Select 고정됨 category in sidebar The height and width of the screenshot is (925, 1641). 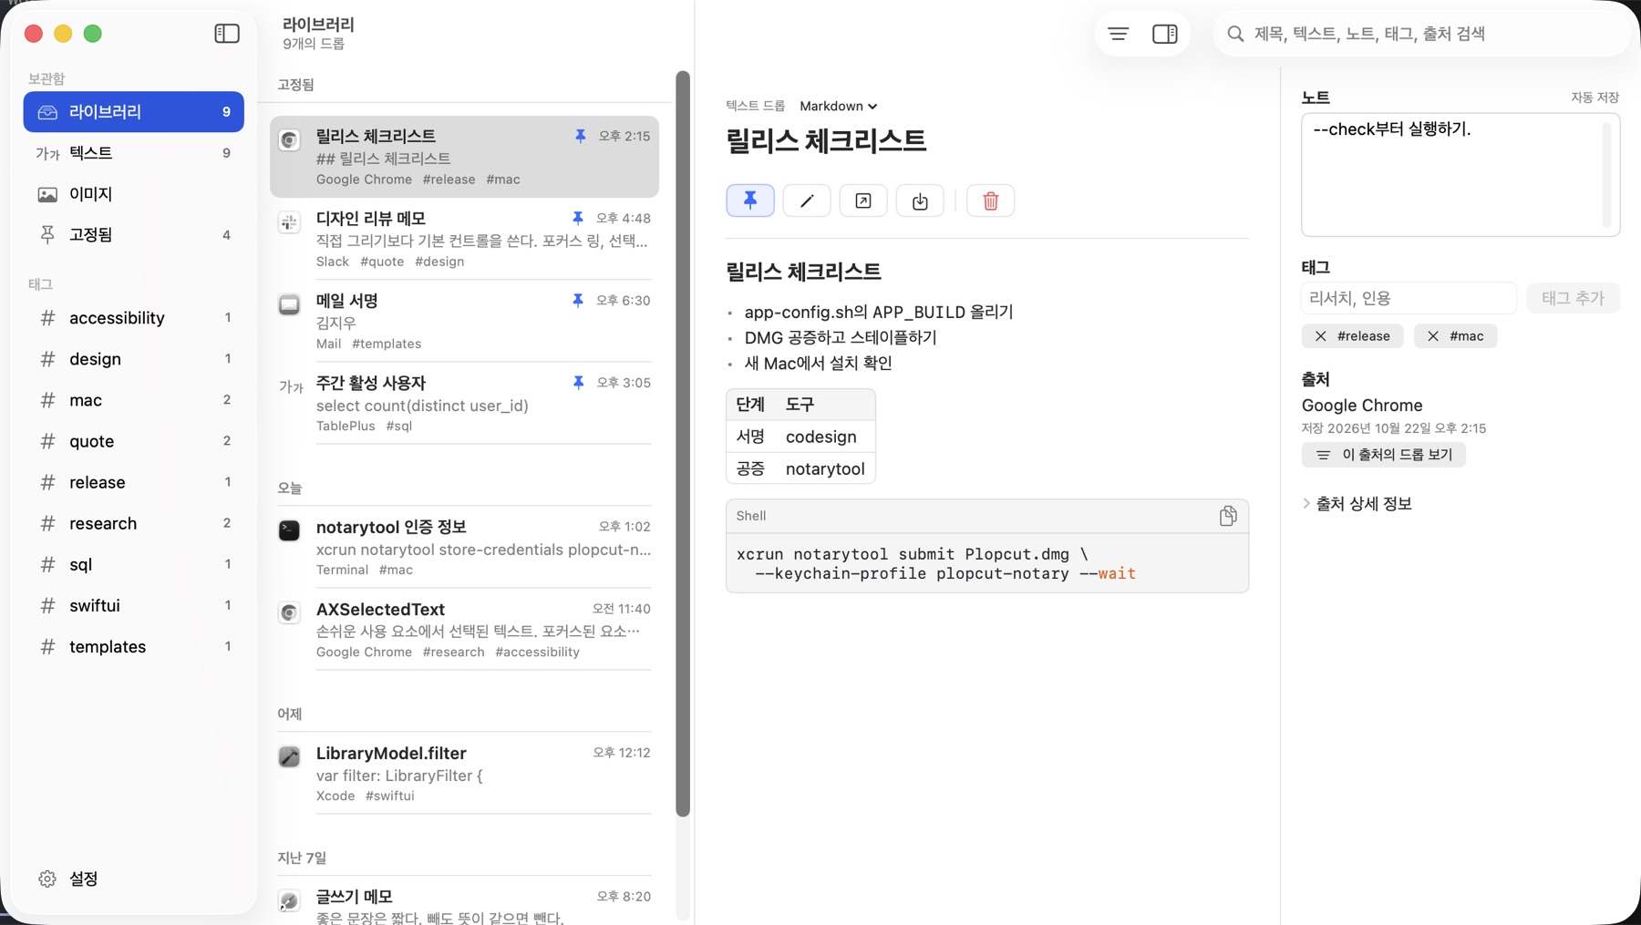pos(134,235)
